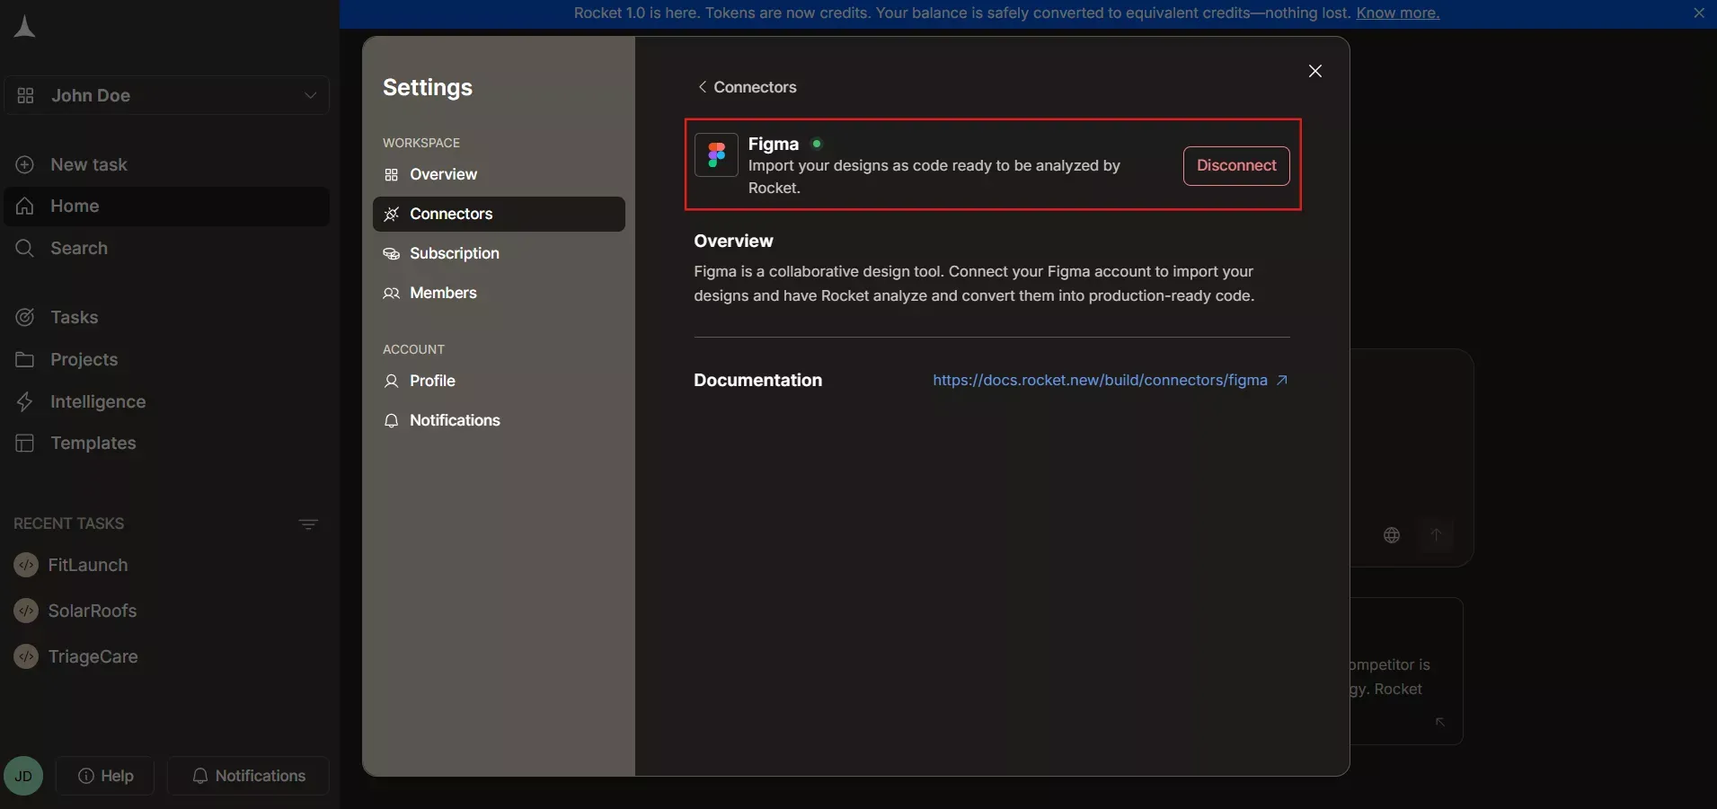
Task: Open the Know more link in the banner
Action: coord(1398,13)
